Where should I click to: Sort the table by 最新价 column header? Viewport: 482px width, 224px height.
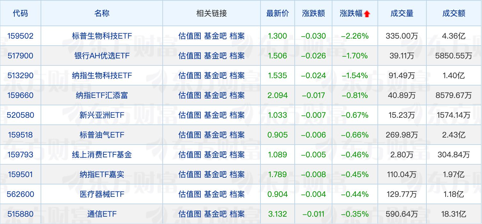click(277, 13)
